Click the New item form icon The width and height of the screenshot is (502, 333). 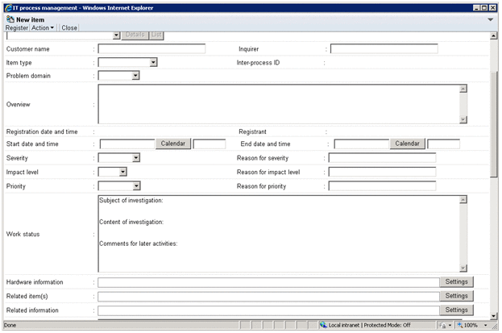tap(10, 19)
